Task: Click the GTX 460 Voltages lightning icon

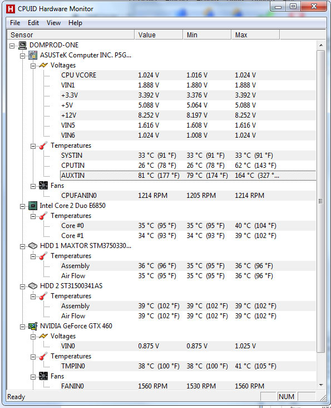Action: pos(43,336)
